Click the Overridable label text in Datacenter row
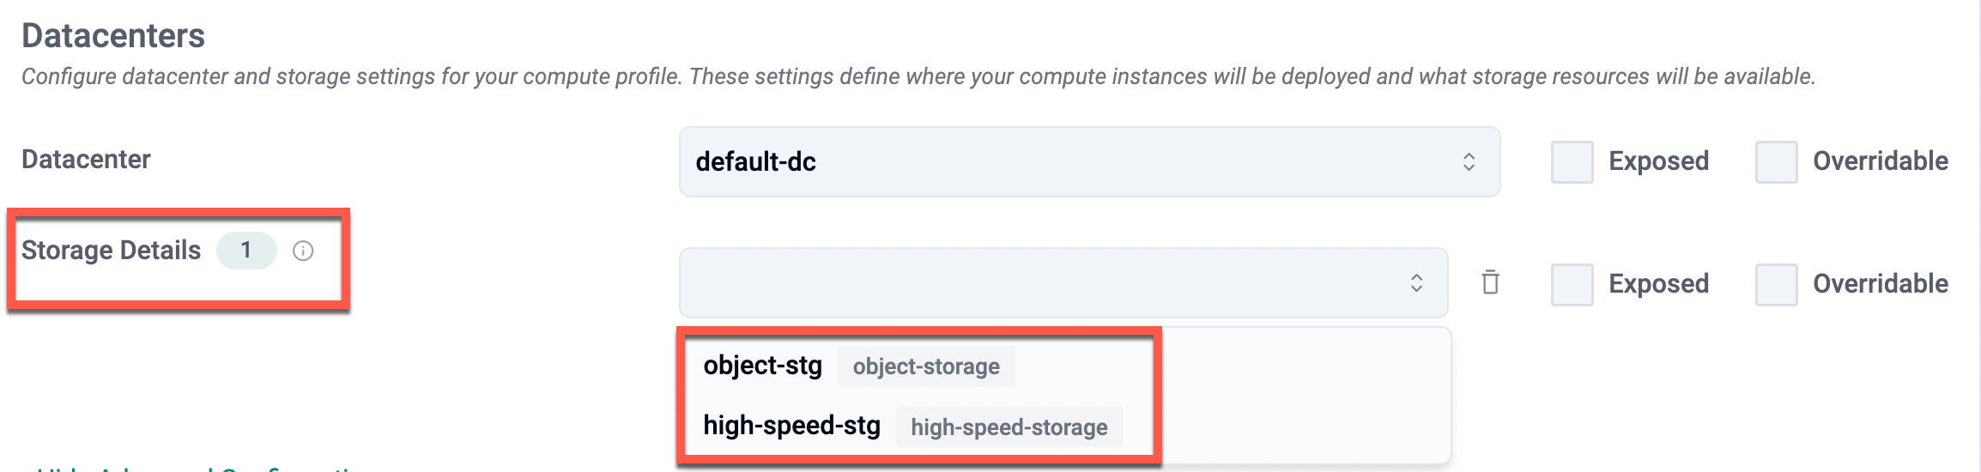Viewport: 1981px width, 472px height. [1880, 161]
